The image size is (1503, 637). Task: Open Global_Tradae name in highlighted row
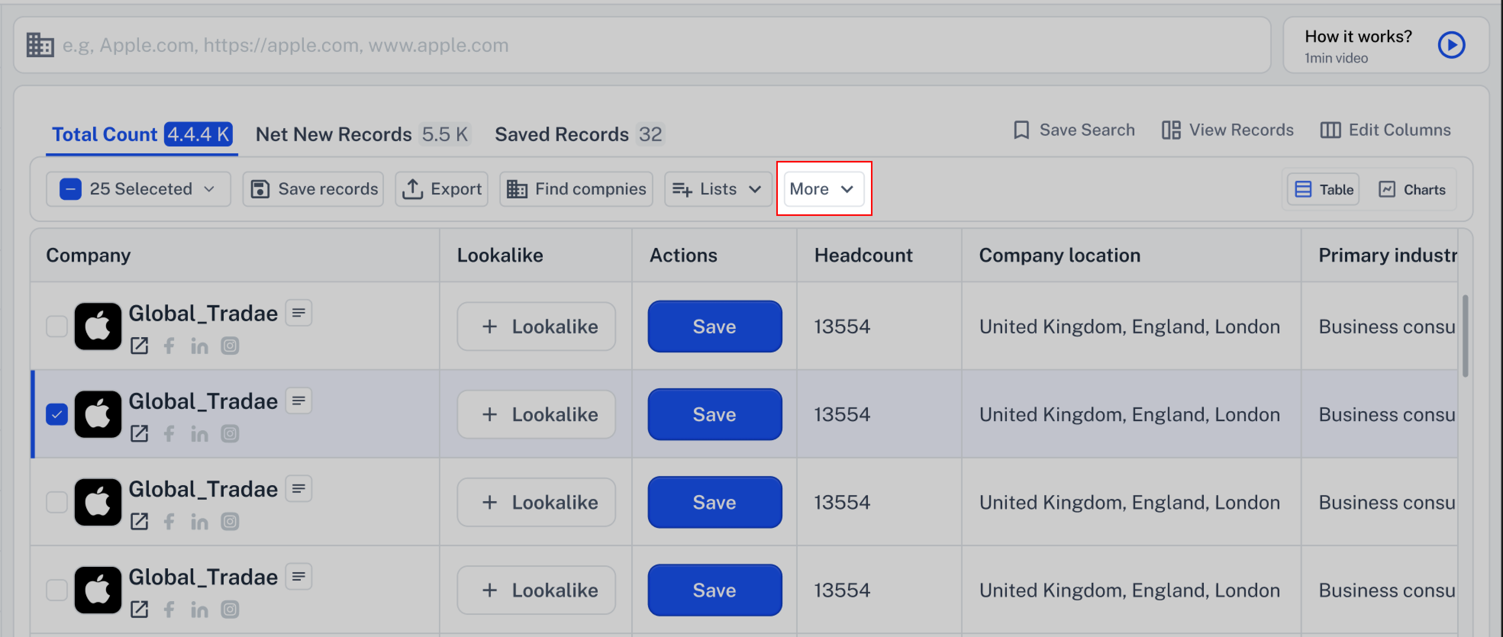tap(203, 401)
